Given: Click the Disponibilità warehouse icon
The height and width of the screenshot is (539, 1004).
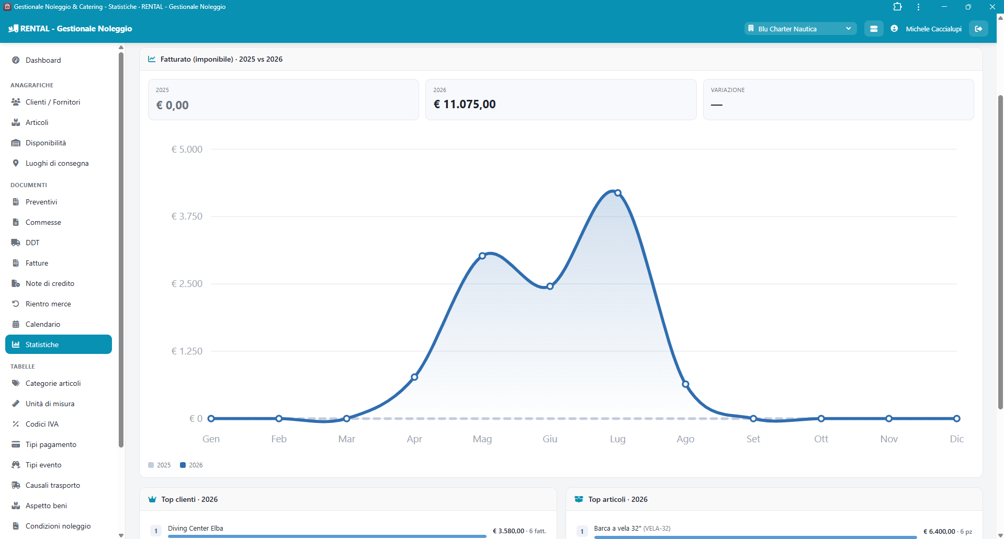Looking at the screenshot, I should click(x=16, y=143).
